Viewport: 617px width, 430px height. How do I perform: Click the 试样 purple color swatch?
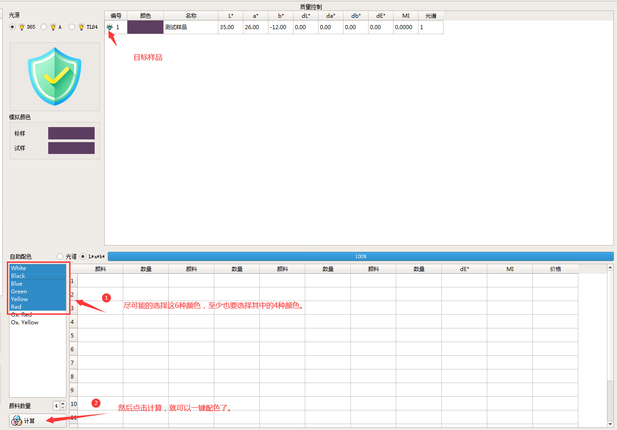[71, 148]
